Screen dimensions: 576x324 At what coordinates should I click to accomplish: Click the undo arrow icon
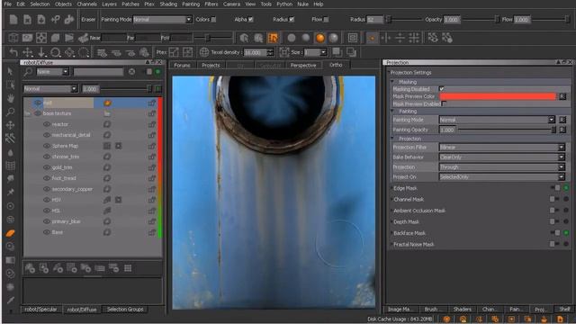click(x=13, y=52)
